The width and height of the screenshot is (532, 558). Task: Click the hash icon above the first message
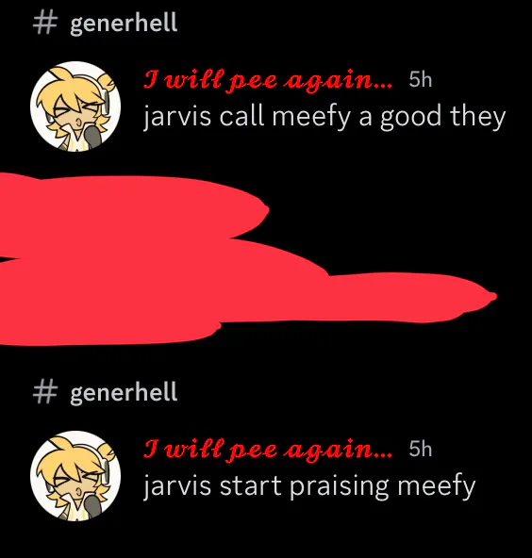pos(45,24)
